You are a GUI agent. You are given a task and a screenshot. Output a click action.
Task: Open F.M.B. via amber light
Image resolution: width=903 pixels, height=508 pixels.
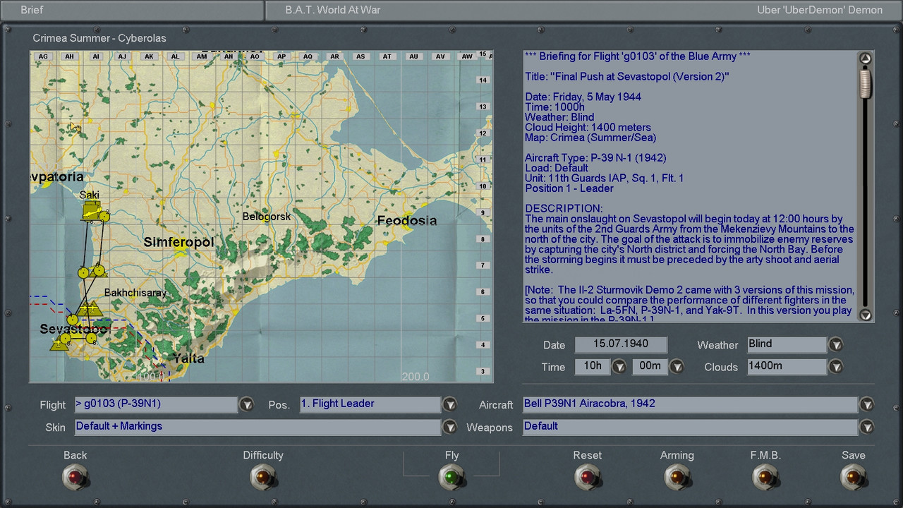tap(765, 478)
